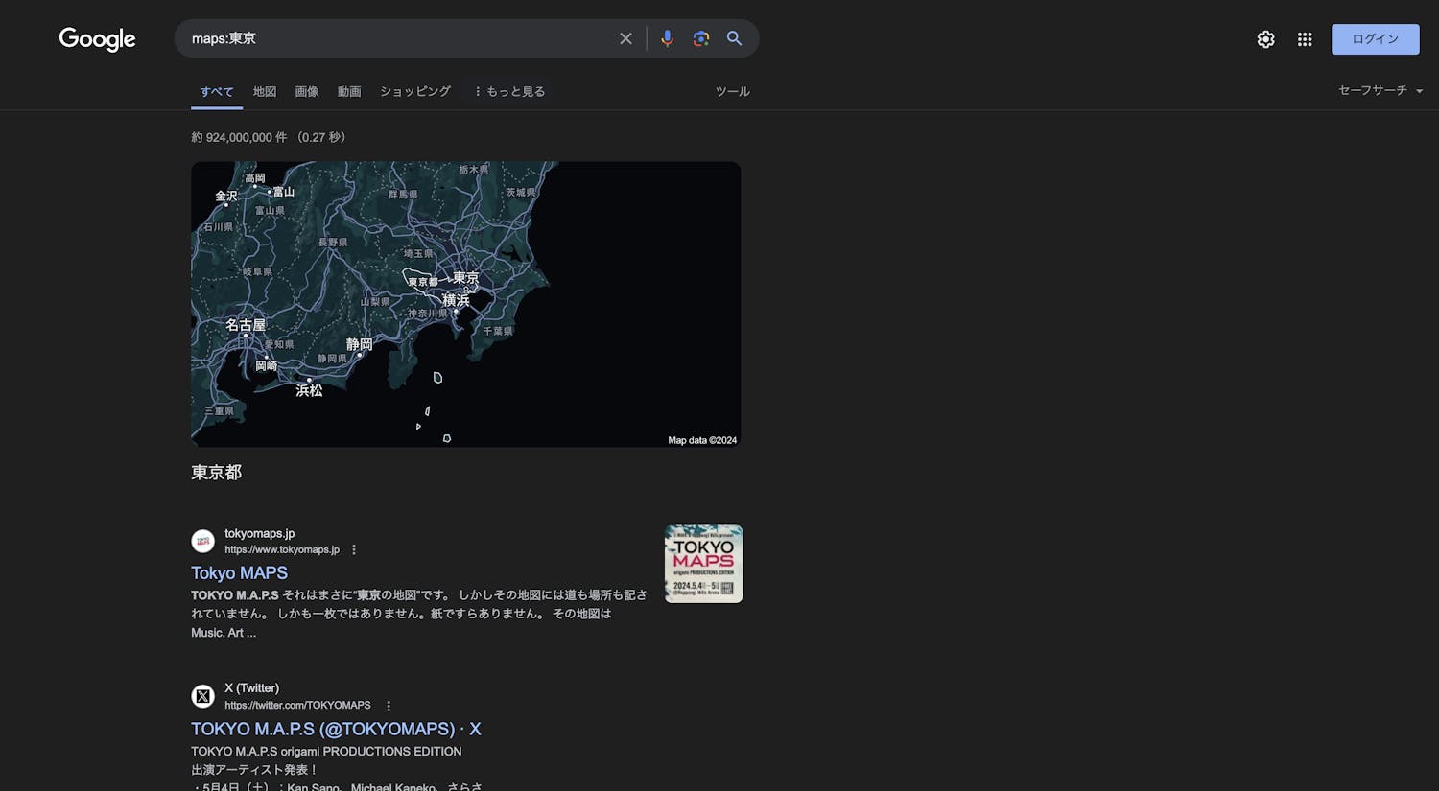The height and width of the screenshot is (791, 1439).
Task: Open settings gear icon
Action: coord(1266,39)
